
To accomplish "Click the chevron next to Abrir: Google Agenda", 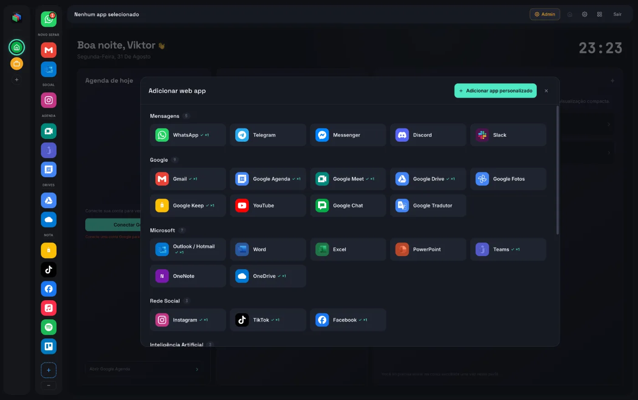I will click(x=197, y=369).
